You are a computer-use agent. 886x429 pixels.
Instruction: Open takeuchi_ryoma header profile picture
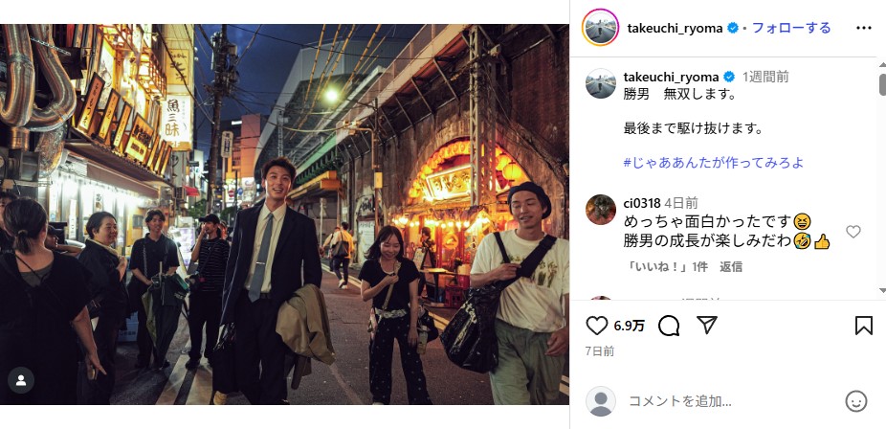click(600, 28)
